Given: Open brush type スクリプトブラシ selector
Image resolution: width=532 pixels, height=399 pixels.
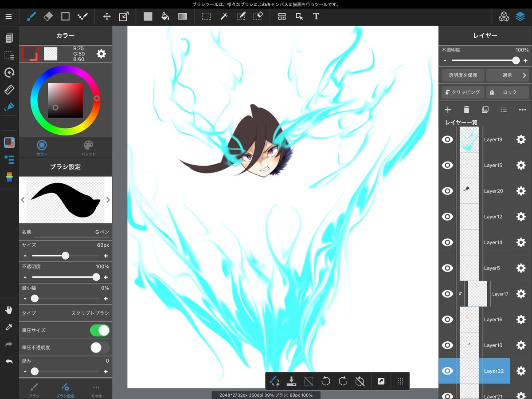Looking at the screenshot, I should tap(65, 313).
